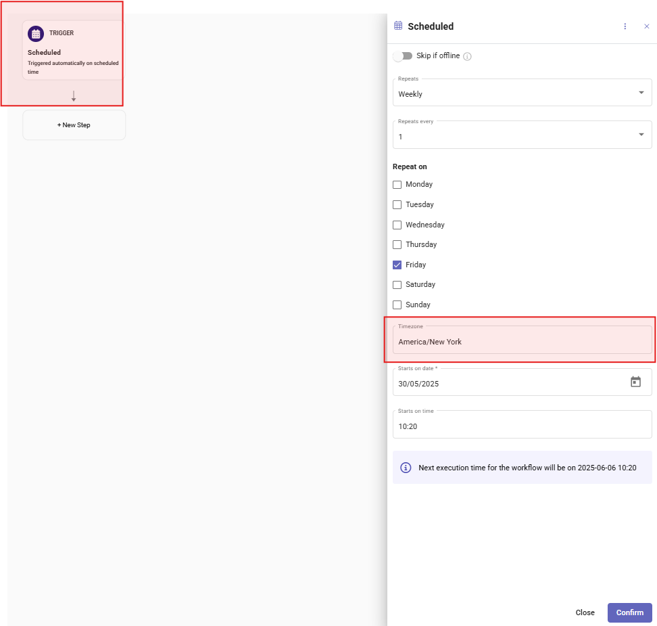Click the Close text button

pos(585,612)
